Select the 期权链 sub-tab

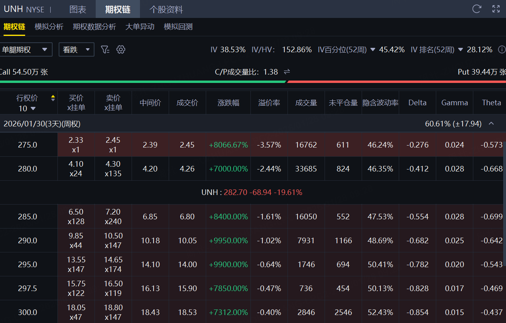tap(14, 27)
